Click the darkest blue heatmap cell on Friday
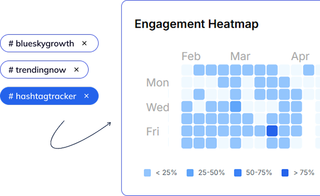Screen dimensions: 320x196 (272, 131)
